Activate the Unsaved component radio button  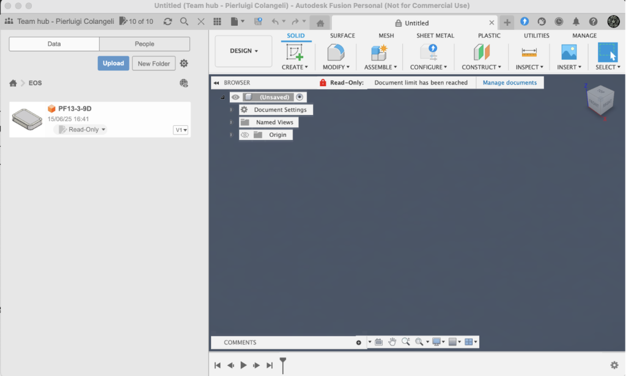tap(300, 97)
